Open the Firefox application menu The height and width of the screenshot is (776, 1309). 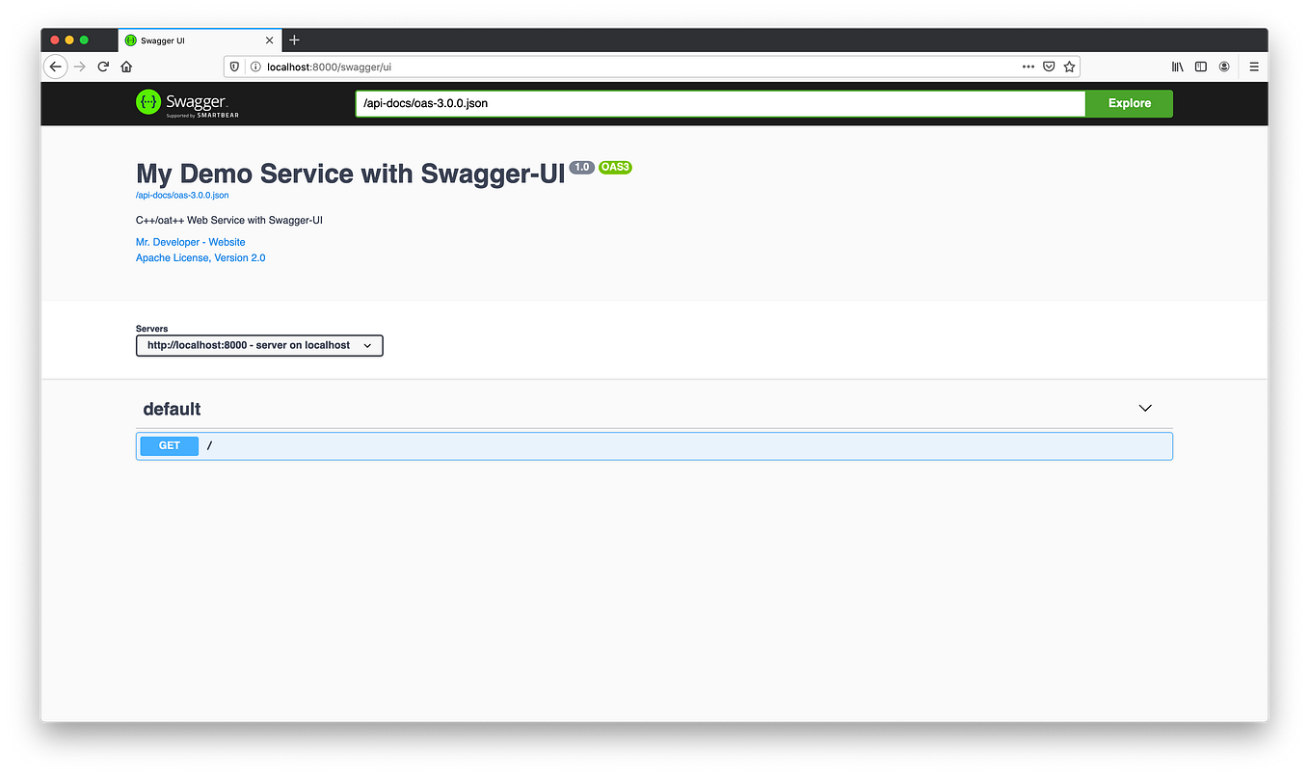click(x=1253, y=67)
